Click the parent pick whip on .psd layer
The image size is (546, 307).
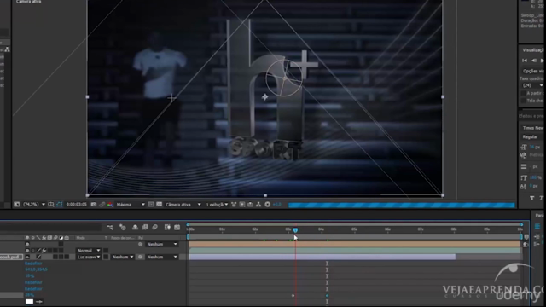[x=140, y=257]
